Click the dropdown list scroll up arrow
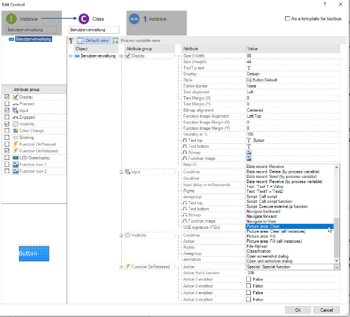Image resolution: width=350 pixels, height=317 pixels. tap(337, 167)
